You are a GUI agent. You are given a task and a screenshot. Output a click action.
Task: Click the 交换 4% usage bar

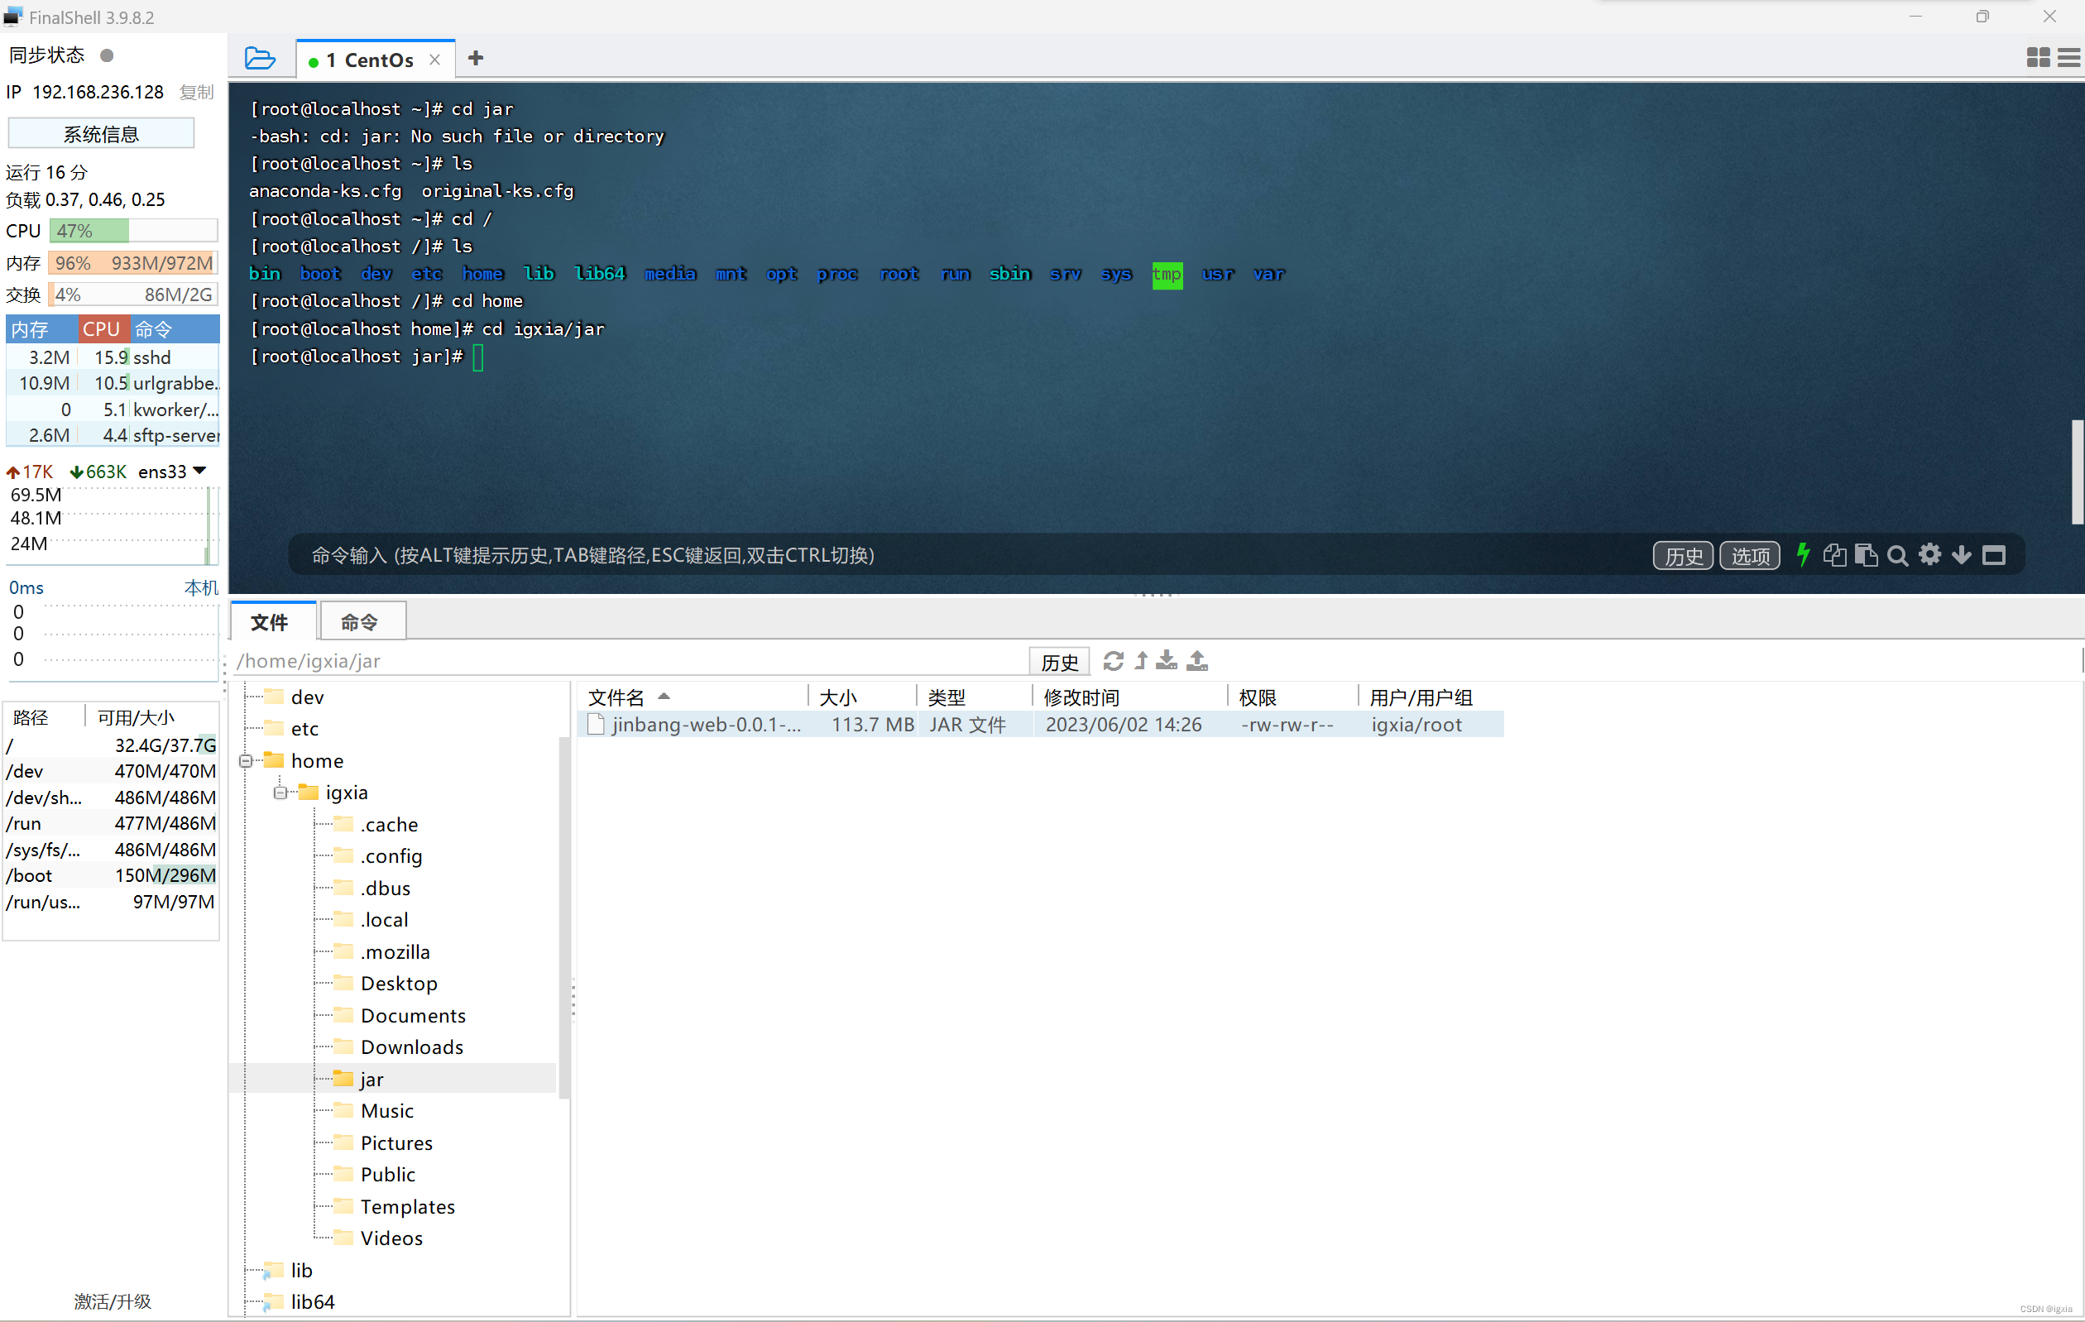133,295
